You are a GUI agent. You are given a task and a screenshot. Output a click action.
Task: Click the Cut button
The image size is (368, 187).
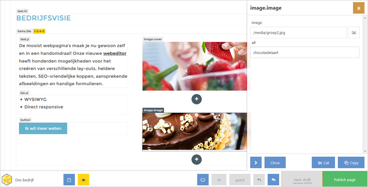tap(323, 163)
